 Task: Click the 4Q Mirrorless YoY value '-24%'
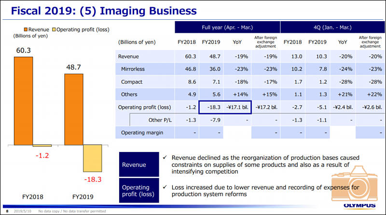(345, 69)
